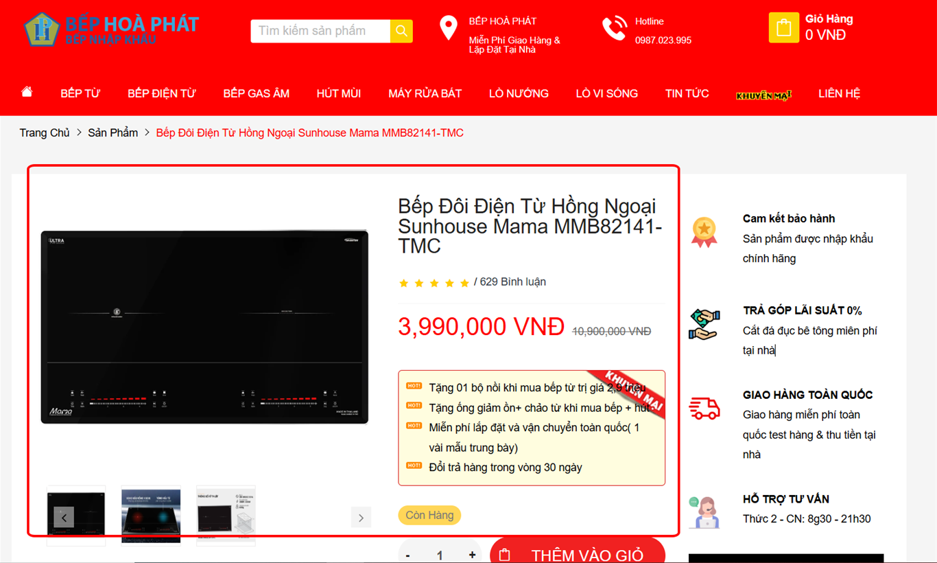This screenshot has width=937, height=563.
Task: Decrease quantity with the minus button
Action: (408, 554)
